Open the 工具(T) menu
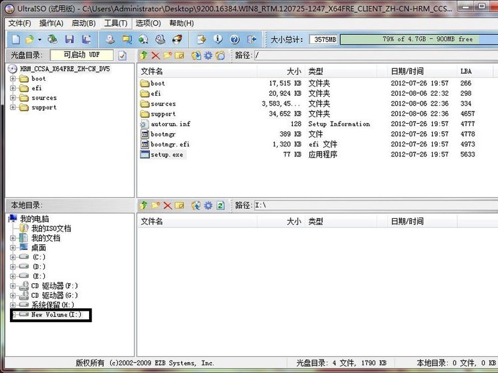The height and width of the screenshot is (373, 498). point(115,23)
